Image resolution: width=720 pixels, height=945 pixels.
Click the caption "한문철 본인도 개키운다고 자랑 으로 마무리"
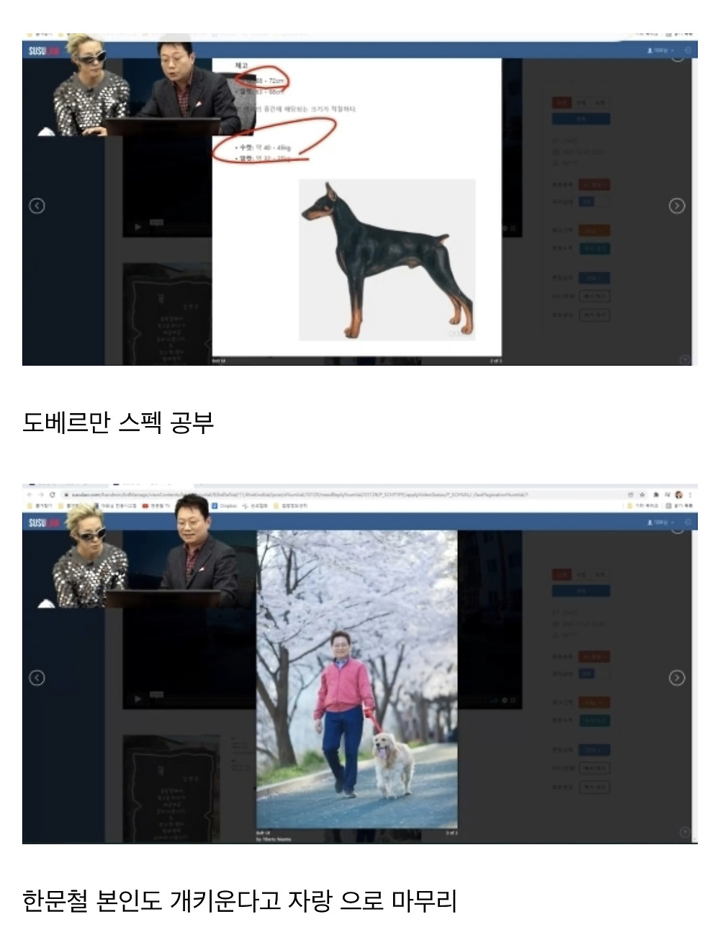pos(240,900)
